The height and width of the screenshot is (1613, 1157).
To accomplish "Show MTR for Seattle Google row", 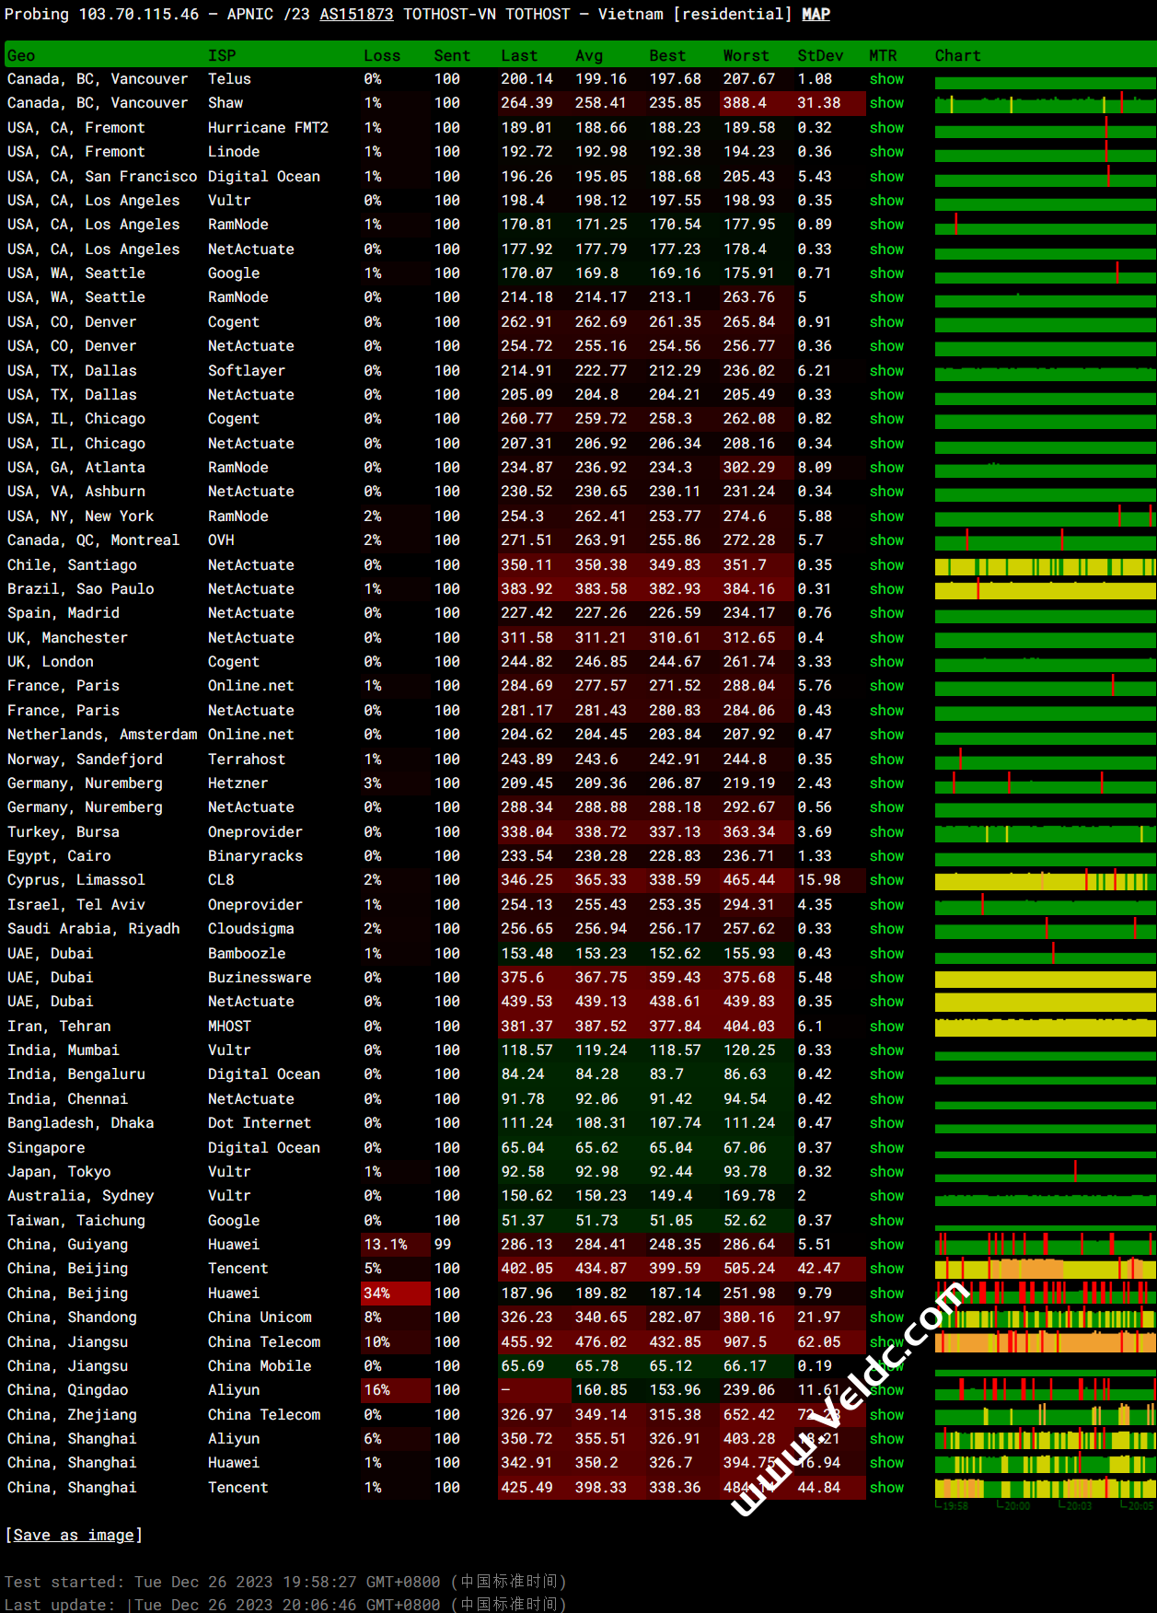I will [886, 273].
